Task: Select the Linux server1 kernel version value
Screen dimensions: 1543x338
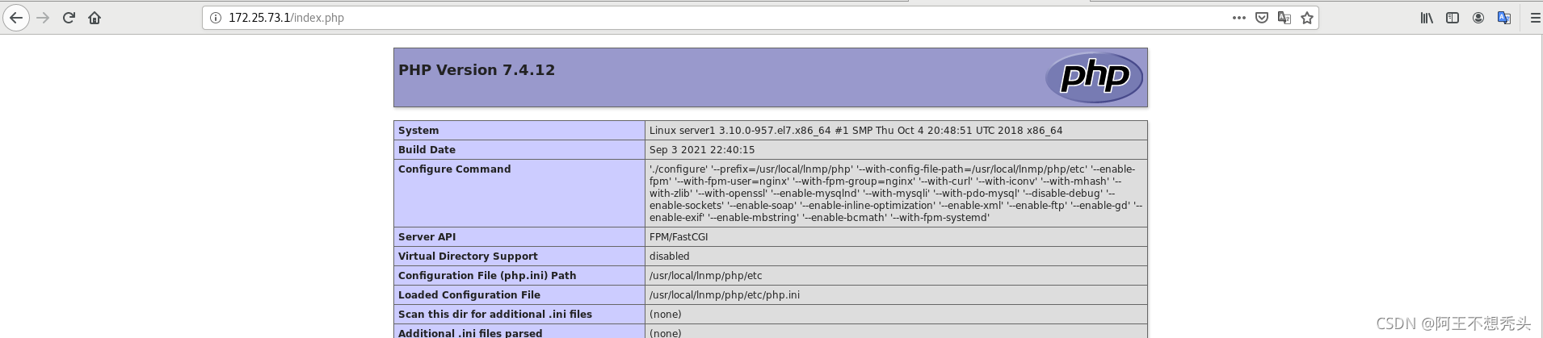Action: coord(856,131)
